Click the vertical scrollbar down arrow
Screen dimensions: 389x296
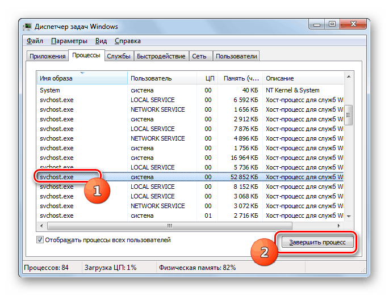pyautogui.click(x=349, y=216)
